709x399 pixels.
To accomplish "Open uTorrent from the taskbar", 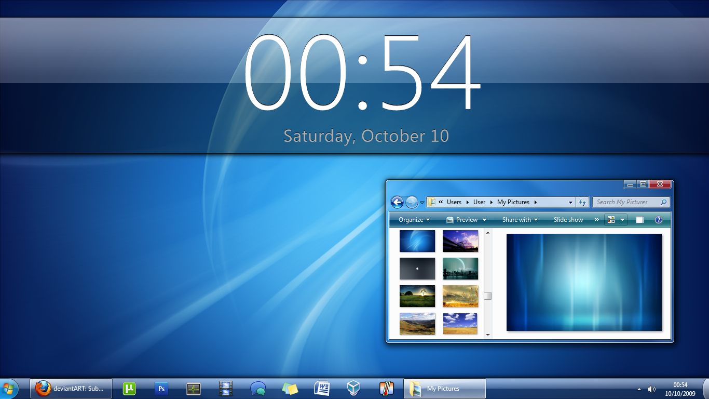I will (x=129, y=388).
